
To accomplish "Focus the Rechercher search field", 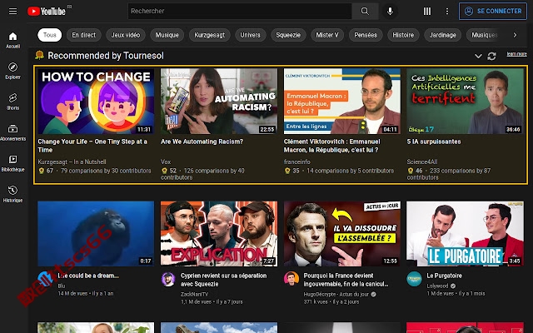I will pos(240,11).
